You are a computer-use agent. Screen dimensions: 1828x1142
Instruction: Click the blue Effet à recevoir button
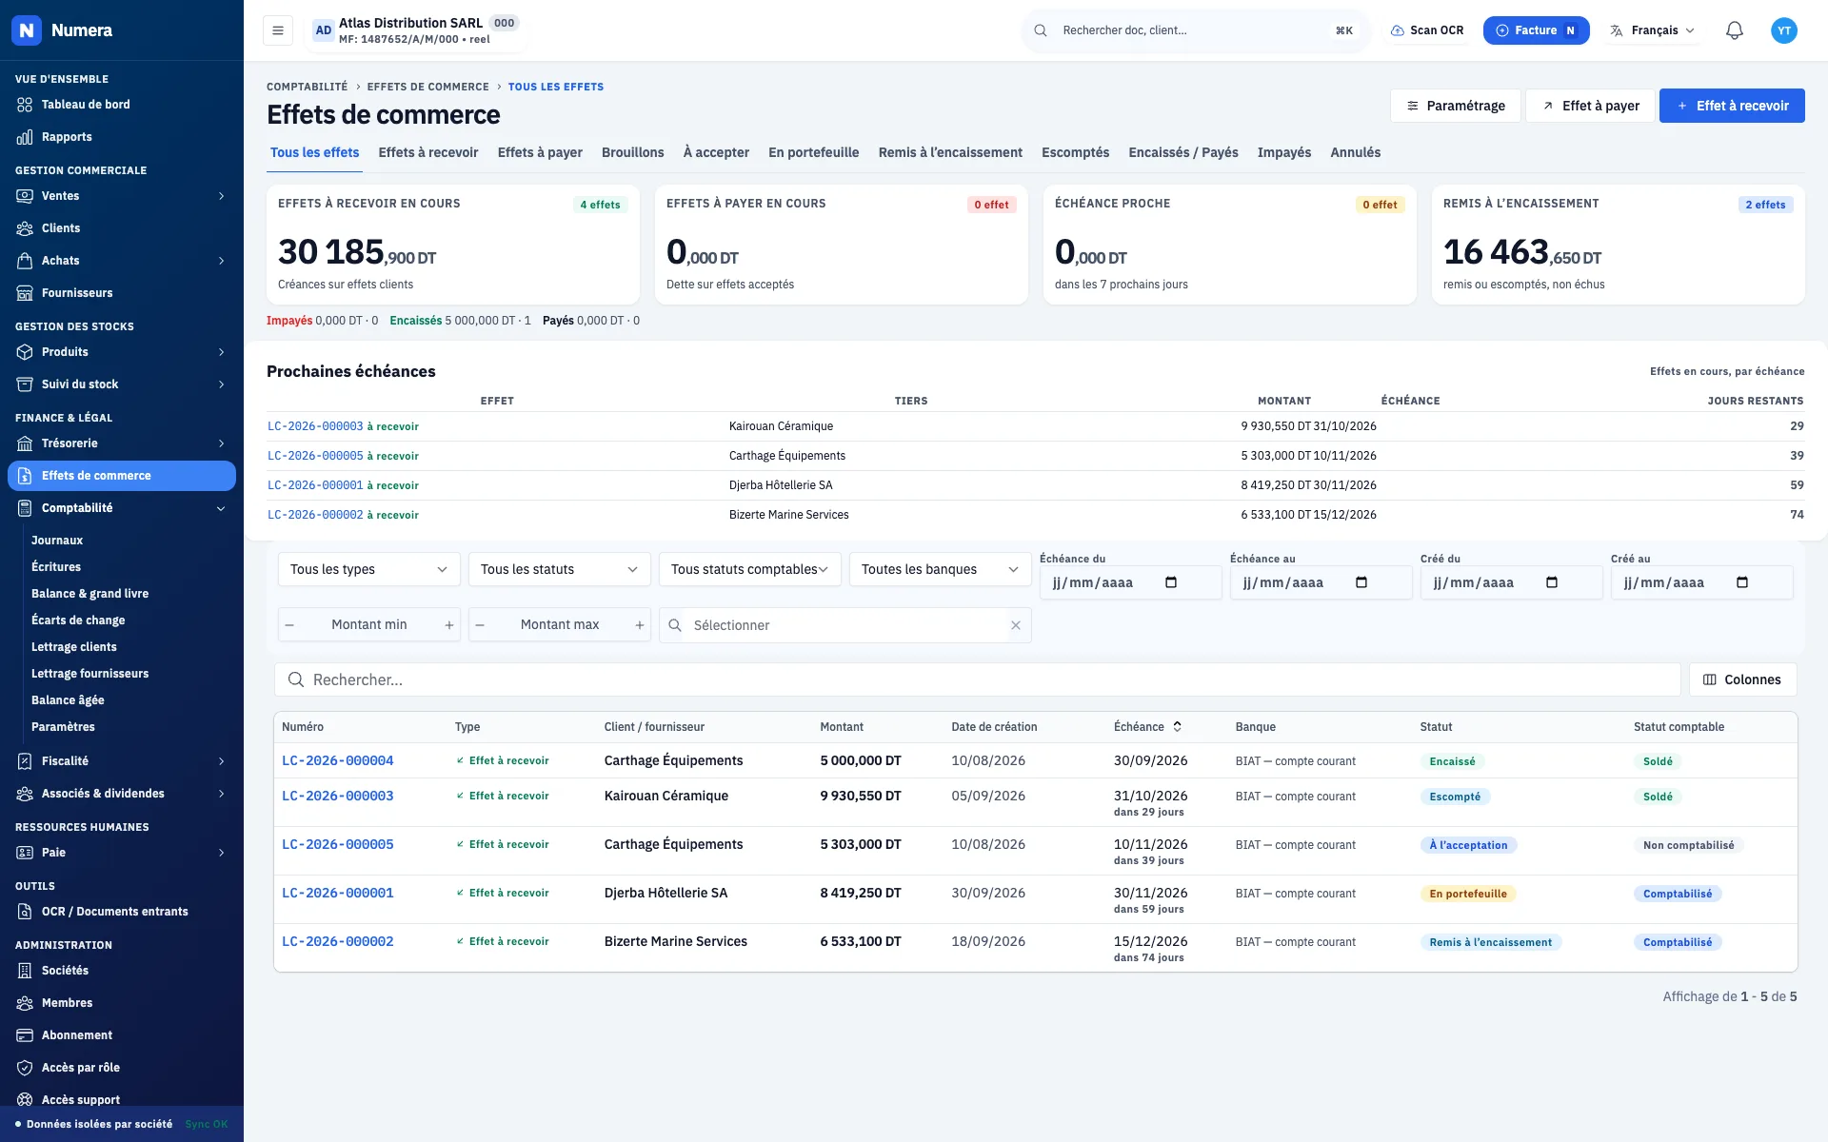1732,106
